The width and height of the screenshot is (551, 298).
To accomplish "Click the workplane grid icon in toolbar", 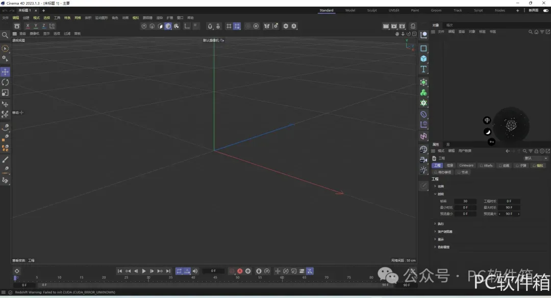I will pos(229,26).
